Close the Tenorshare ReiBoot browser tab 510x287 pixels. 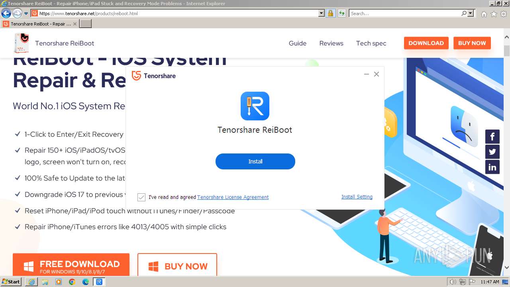[75, 24]
